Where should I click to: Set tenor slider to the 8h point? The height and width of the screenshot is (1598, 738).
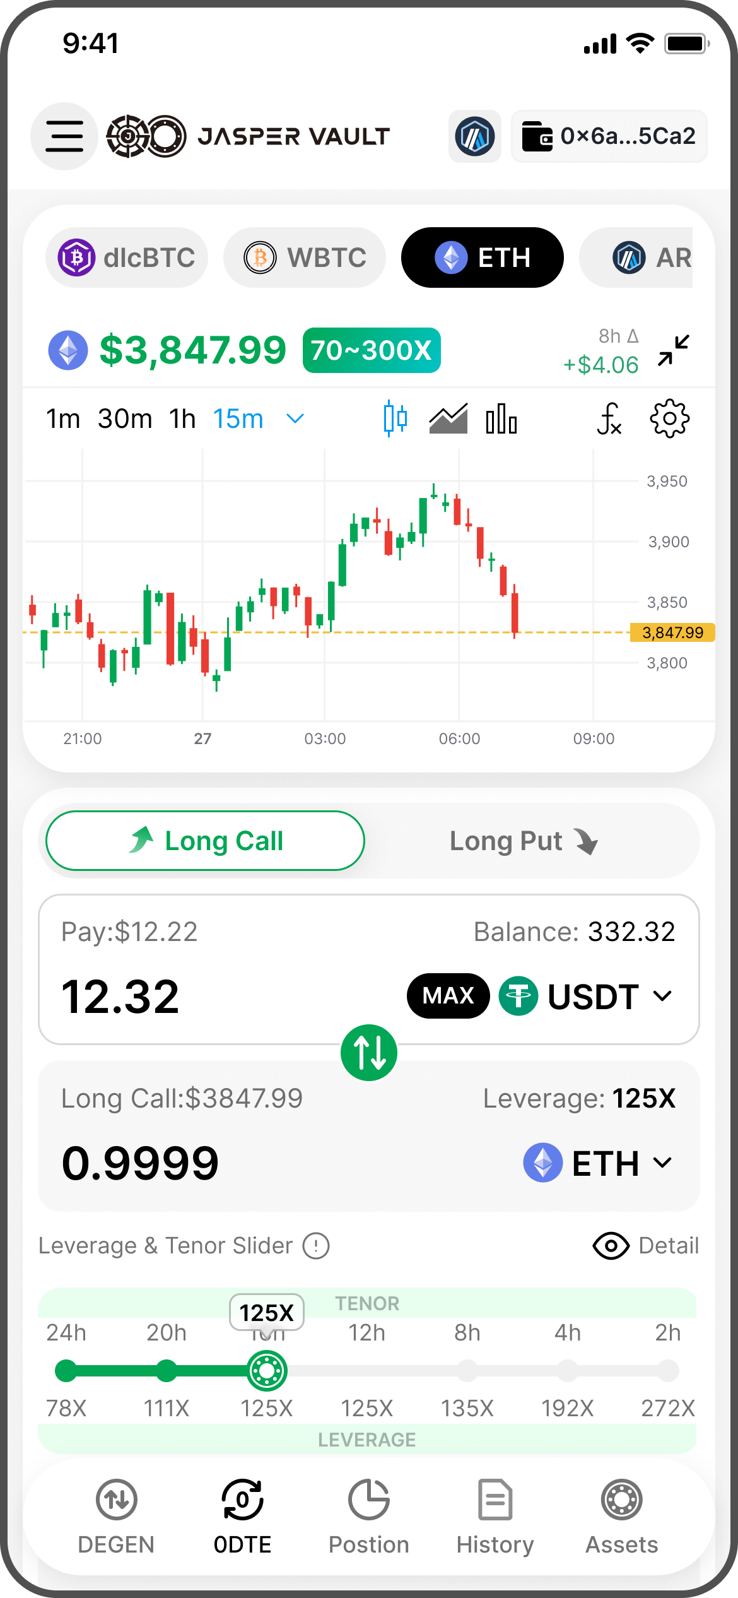coord(467,1371)
